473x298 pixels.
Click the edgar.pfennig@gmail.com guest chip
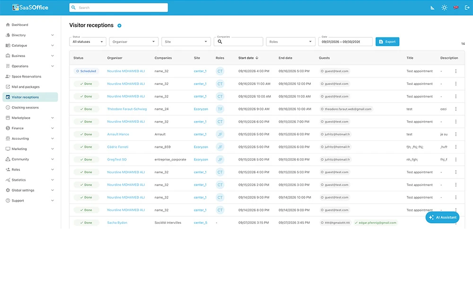click(x=376, y=222)
